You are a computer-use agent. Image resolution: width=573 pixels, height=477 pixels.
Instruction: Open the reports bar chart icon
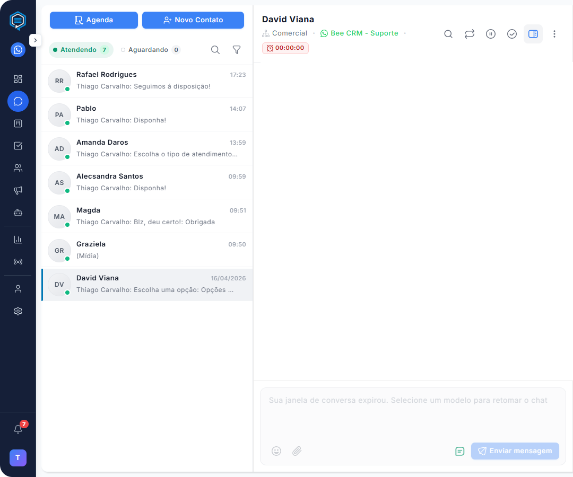18,240
